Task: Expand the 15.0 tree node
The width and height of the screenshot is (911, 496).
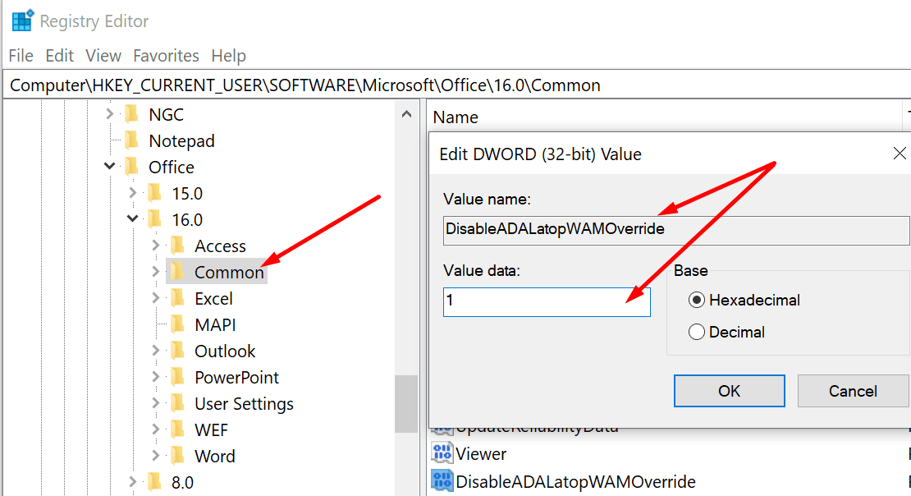Action: click(x=133, y=193)
